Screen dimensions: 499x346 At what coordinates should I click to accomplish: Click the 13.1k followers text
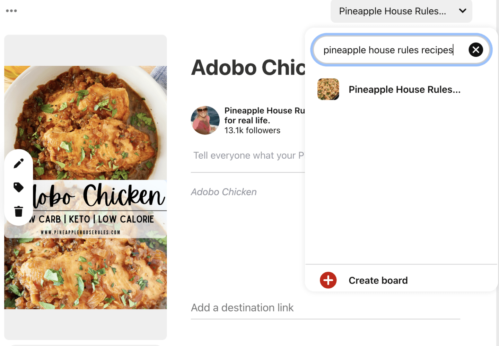click(x=252, y=130)
